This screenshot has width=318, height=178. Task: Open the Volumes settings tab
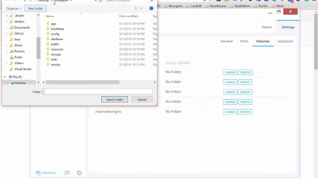[263, 41]
